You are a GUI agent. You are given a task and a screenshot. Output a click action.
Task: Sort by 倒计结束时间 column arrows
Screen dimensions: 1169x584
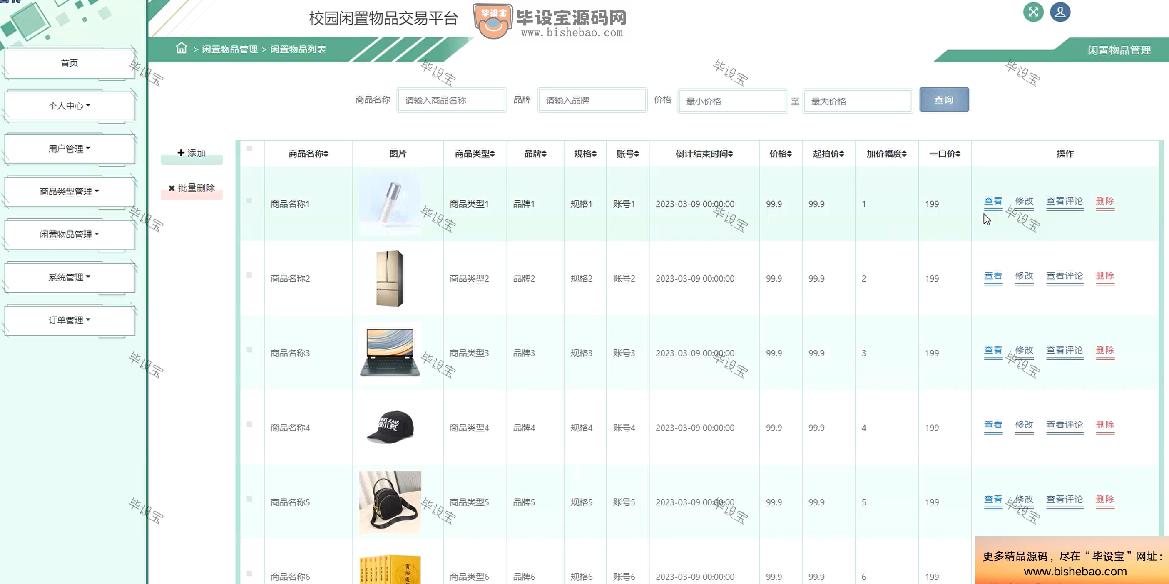731,154
